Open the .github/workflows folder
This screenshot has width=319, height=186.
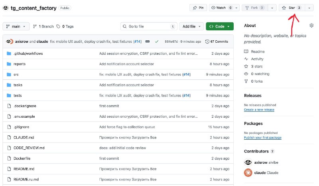click(28, 53)
